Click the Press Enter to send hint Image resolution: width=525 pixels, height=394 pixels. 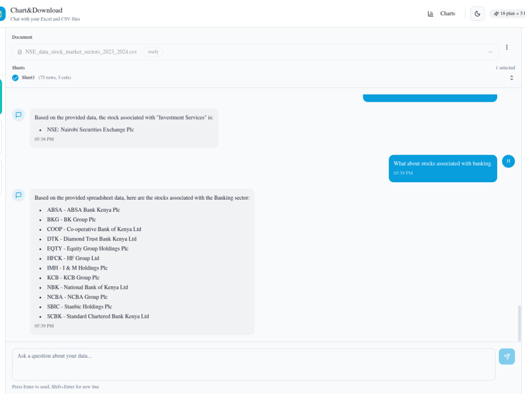tap(56, 387)
